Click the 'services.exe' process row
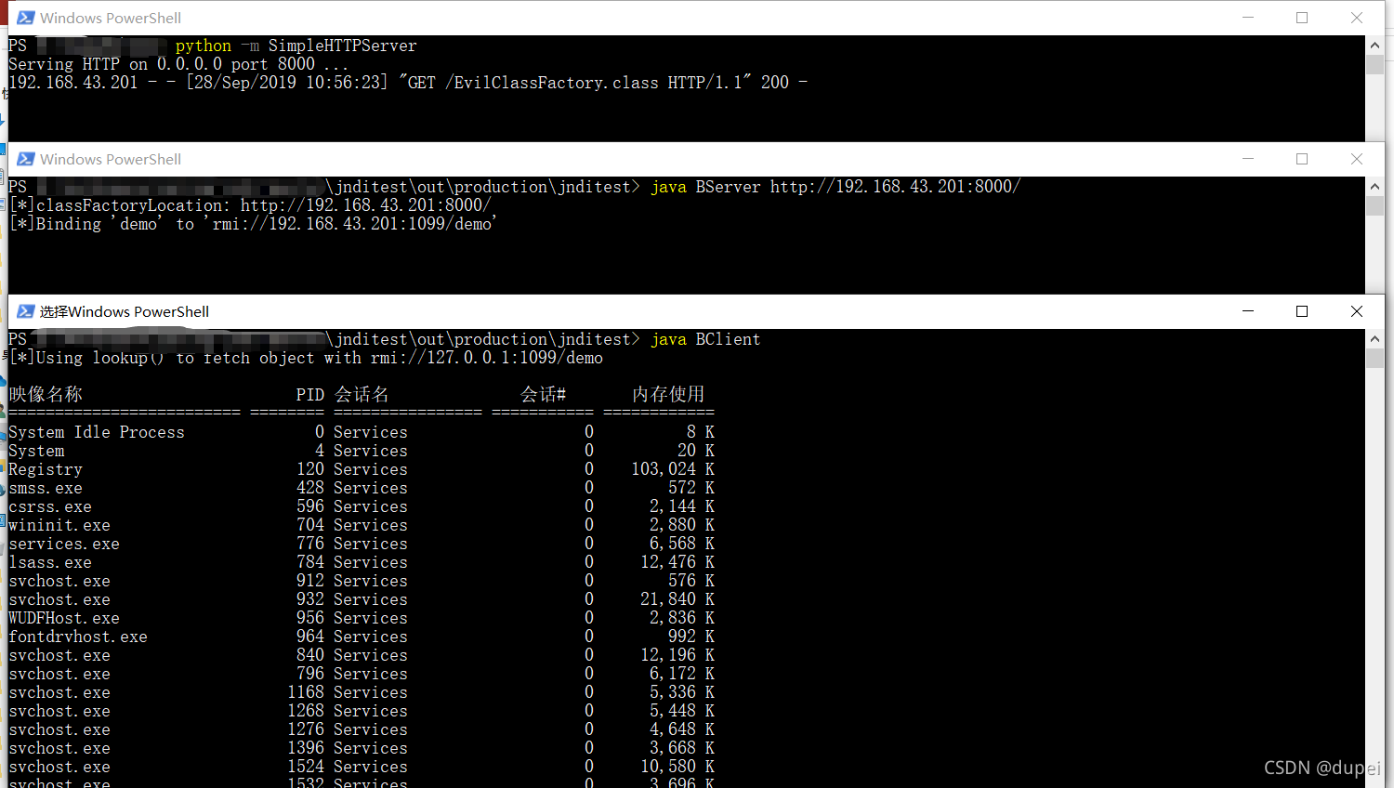The image size is (1394, 788). click(x=362, y=544)
